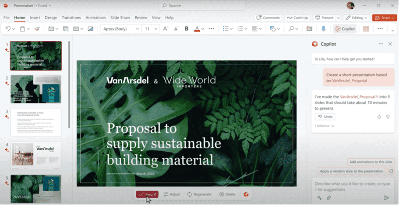Open Copilot pane more options ellipsis
The image size is (400, 206).
[x=381, y=44]
